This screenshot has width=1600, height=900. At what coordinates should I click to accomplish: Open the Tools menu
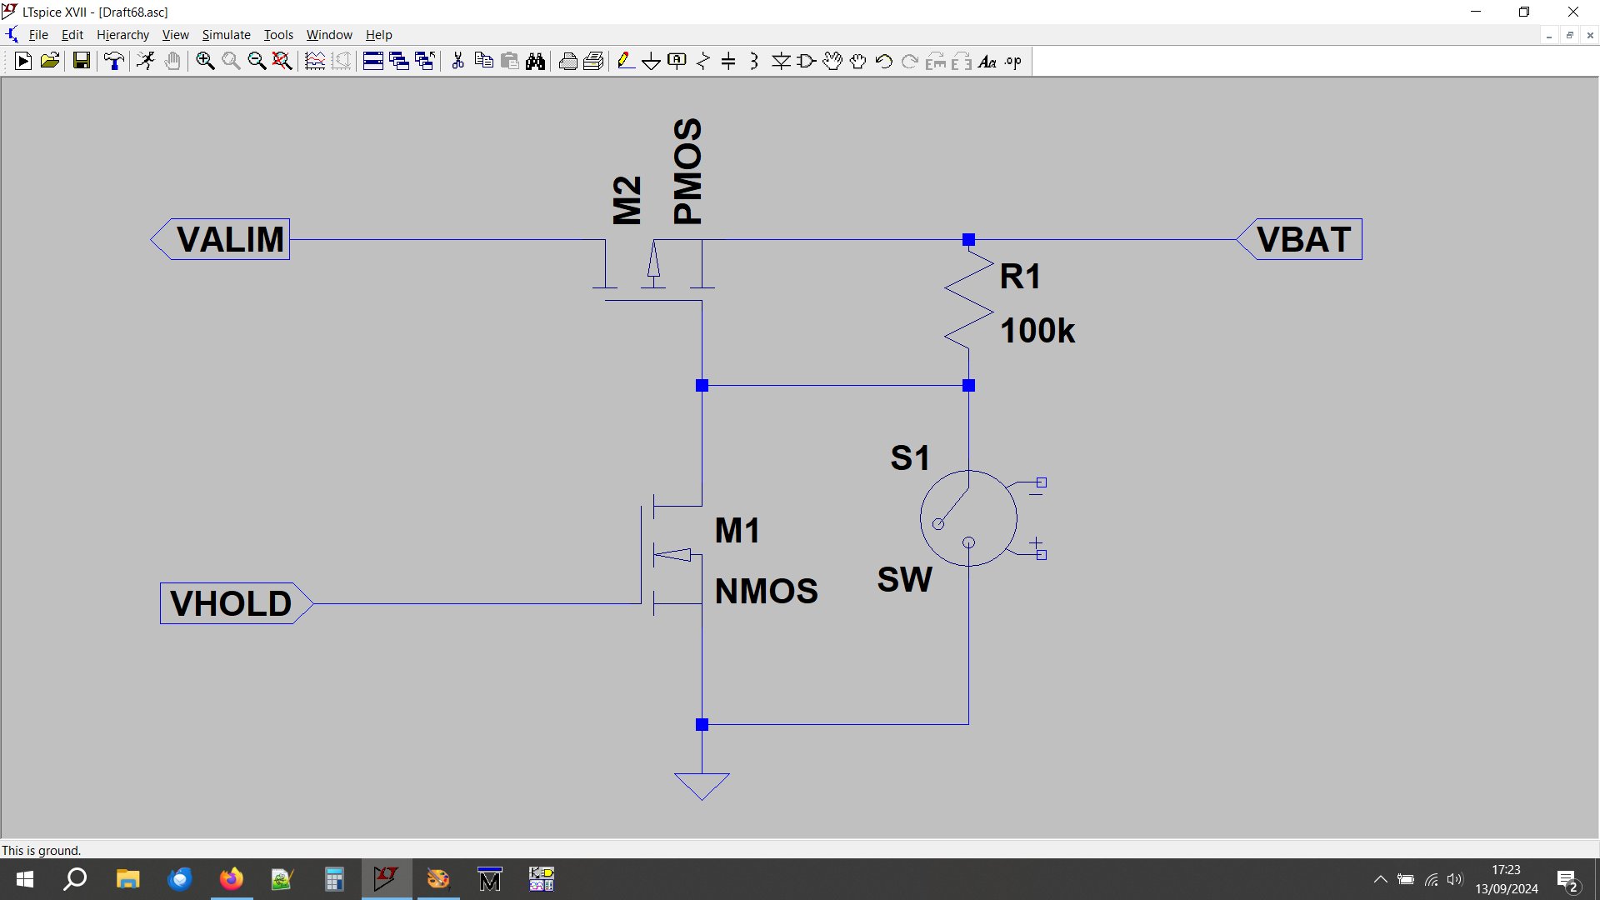pyautogui.click(x=278, y=35)
